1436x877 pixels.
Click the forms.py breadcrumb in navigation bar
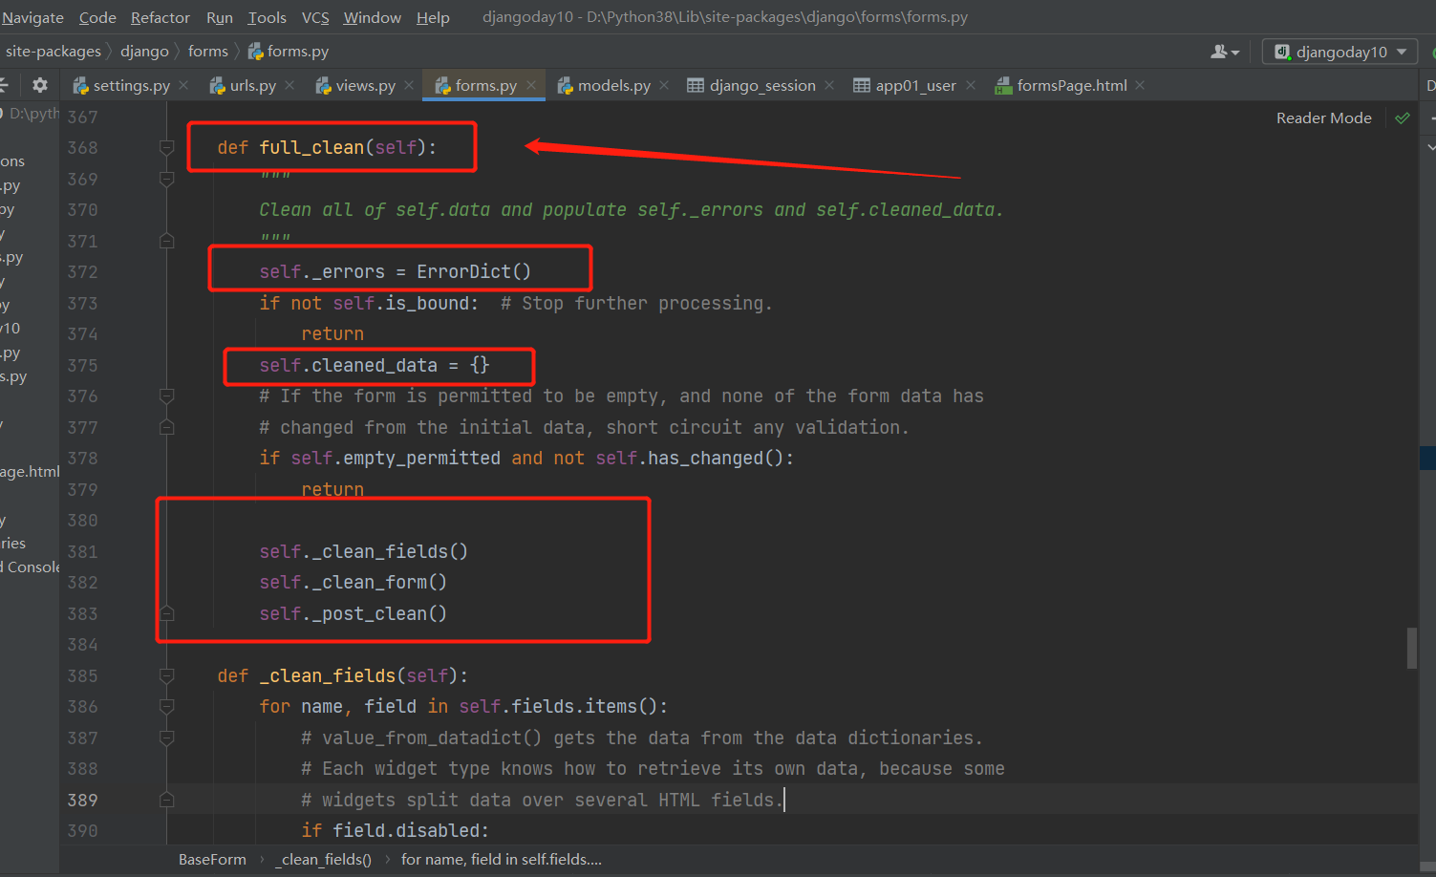pos(289,51)
